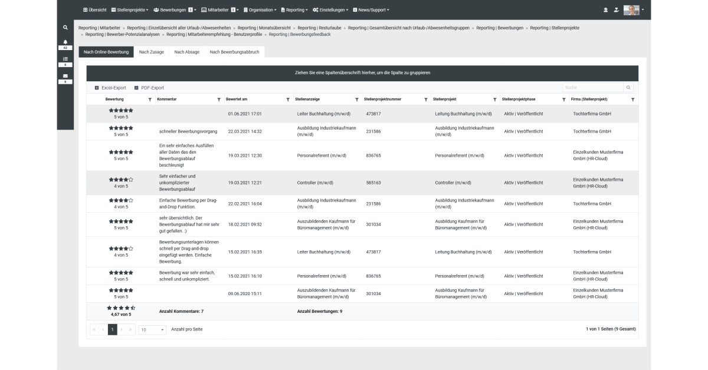Click filter icon on Kommentar column

[x=219, y=100]
